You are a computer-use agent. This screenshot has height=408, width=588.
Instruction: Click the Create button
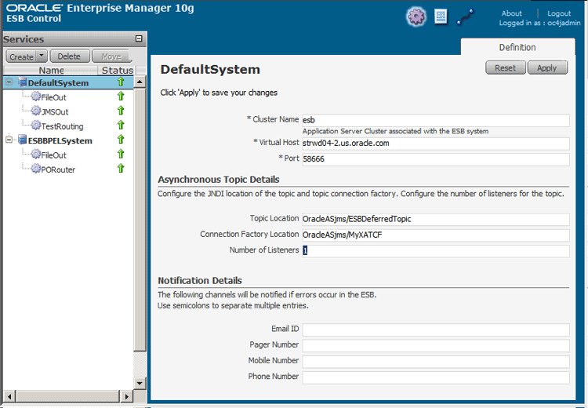click(21, 56)
